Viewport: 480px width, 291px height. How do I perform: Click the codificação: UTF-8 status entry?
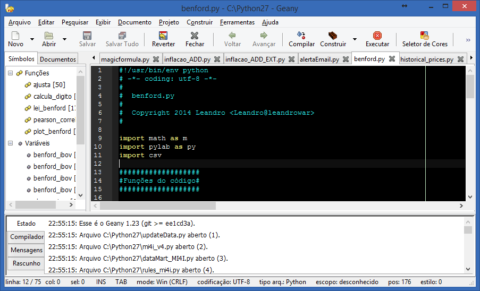click(223, 282)
